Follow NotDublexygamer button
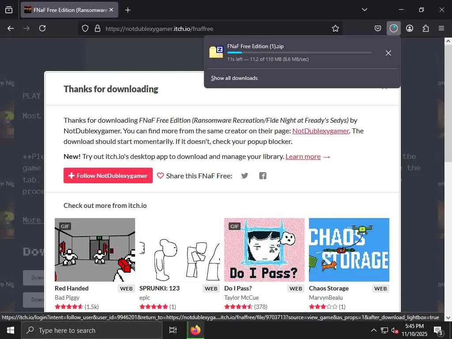 [108, 176]
